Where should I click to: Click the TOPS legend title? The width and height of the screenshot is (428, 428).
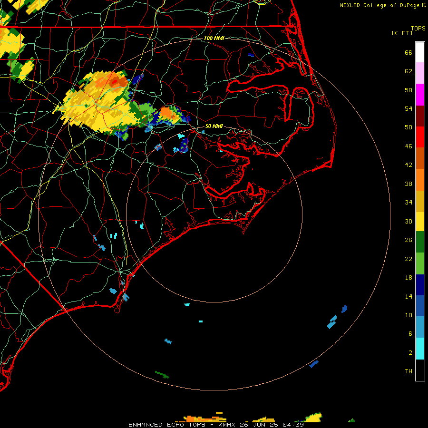[x=418, y=29]
